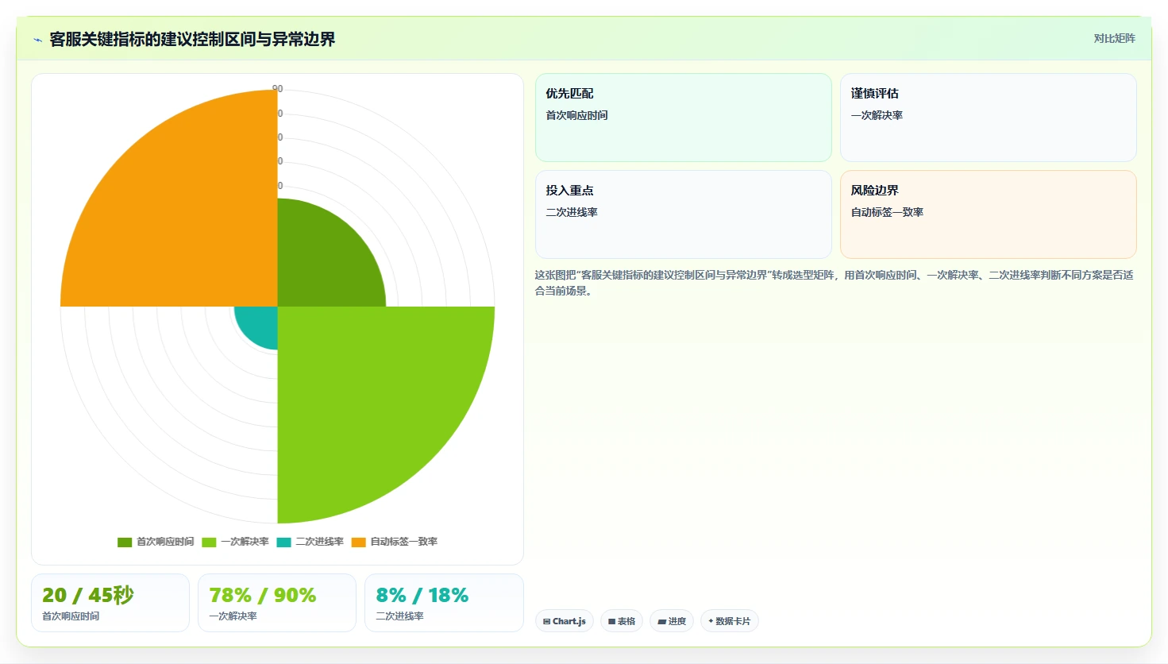Click the 数据卡片 tag
This screenshot has height=664, width=1168.
(x=729, y=621)
